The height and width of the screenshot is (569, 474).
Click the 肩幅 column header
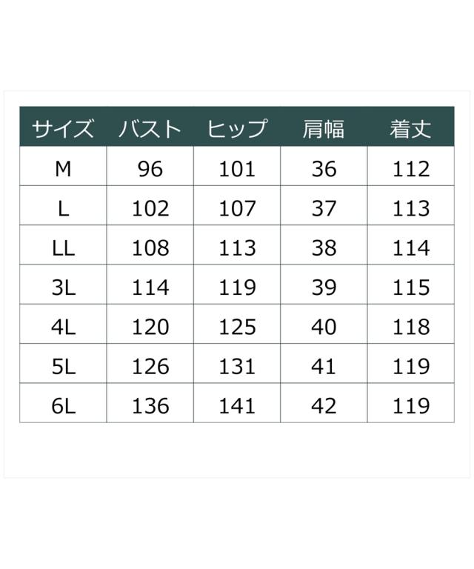(x=324, y=129)
